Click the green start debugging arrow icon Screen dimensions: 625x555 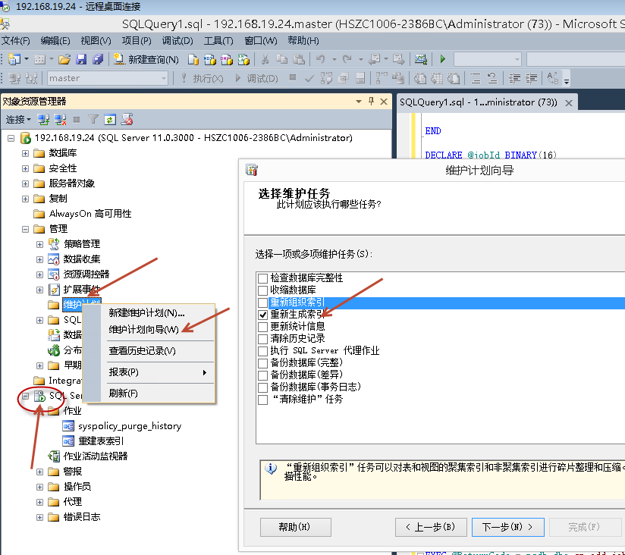[443, 59]
